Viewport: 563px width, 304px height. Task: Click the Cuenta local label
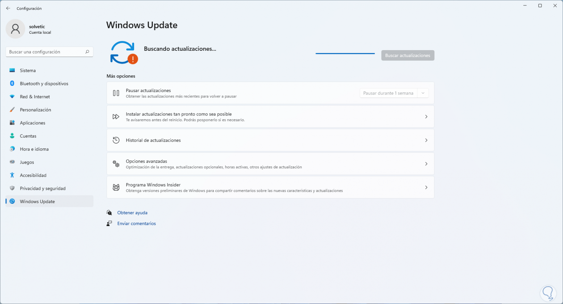coord(40,32)
